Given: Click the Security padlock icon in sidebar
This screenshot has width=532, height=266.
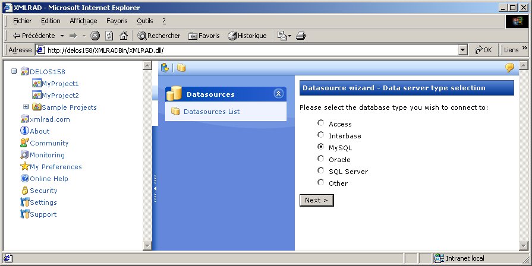Looking at the screenshot, I should click(25, 191).
